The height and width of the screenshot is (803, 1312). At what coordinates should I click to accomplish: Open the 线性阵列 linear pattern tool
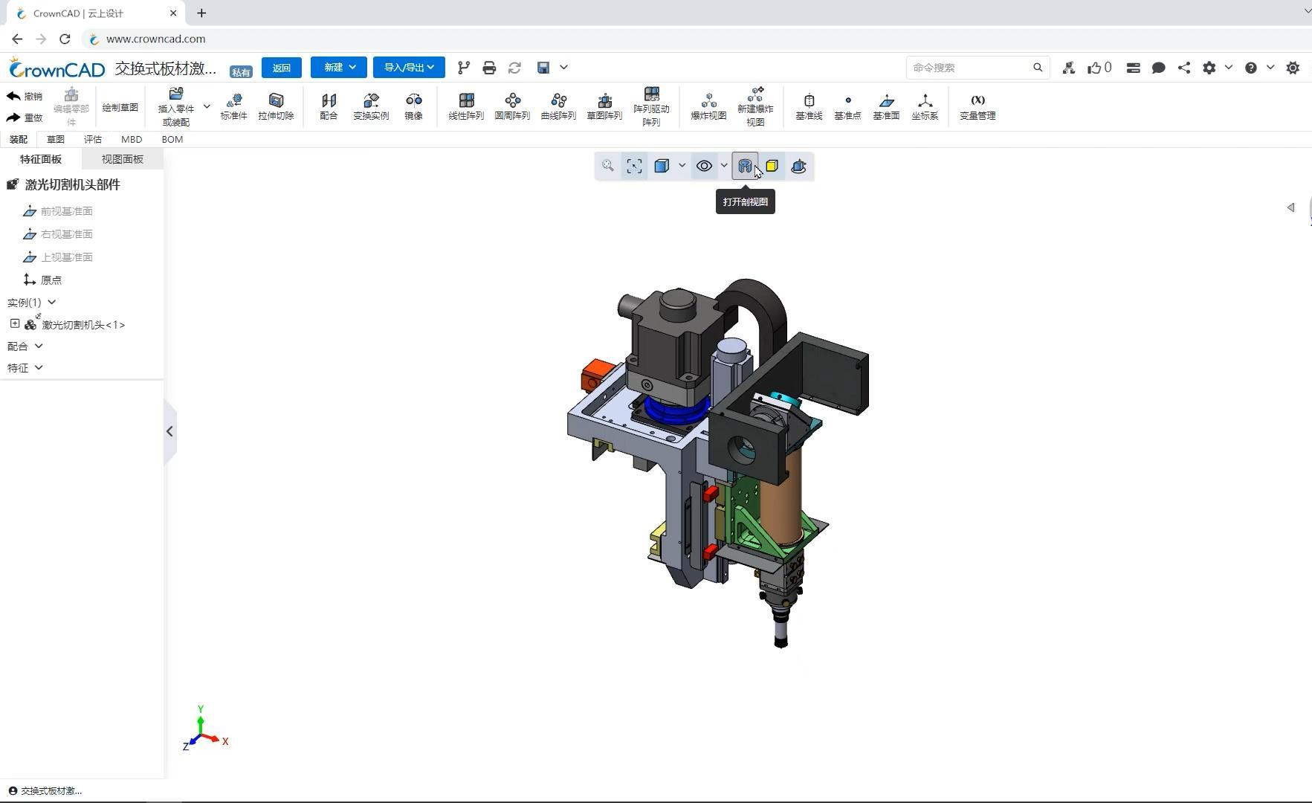(x=466, y=106)
